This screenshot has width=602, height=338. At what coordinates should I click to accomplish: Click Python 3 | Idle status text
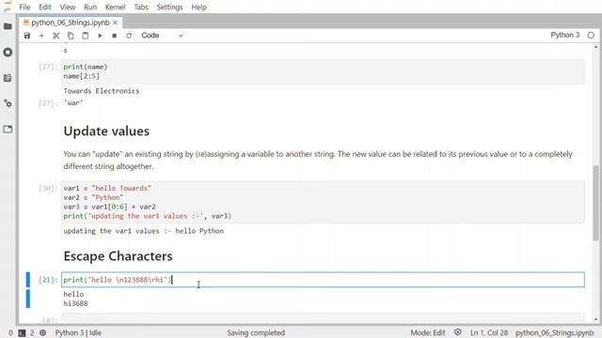coord(78,332)
